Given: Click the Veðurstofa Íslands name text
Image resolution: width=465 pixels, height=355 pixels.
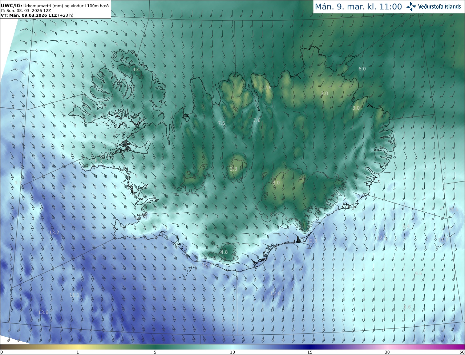Looking at the screenshot, I should click(x=440, y=7).
